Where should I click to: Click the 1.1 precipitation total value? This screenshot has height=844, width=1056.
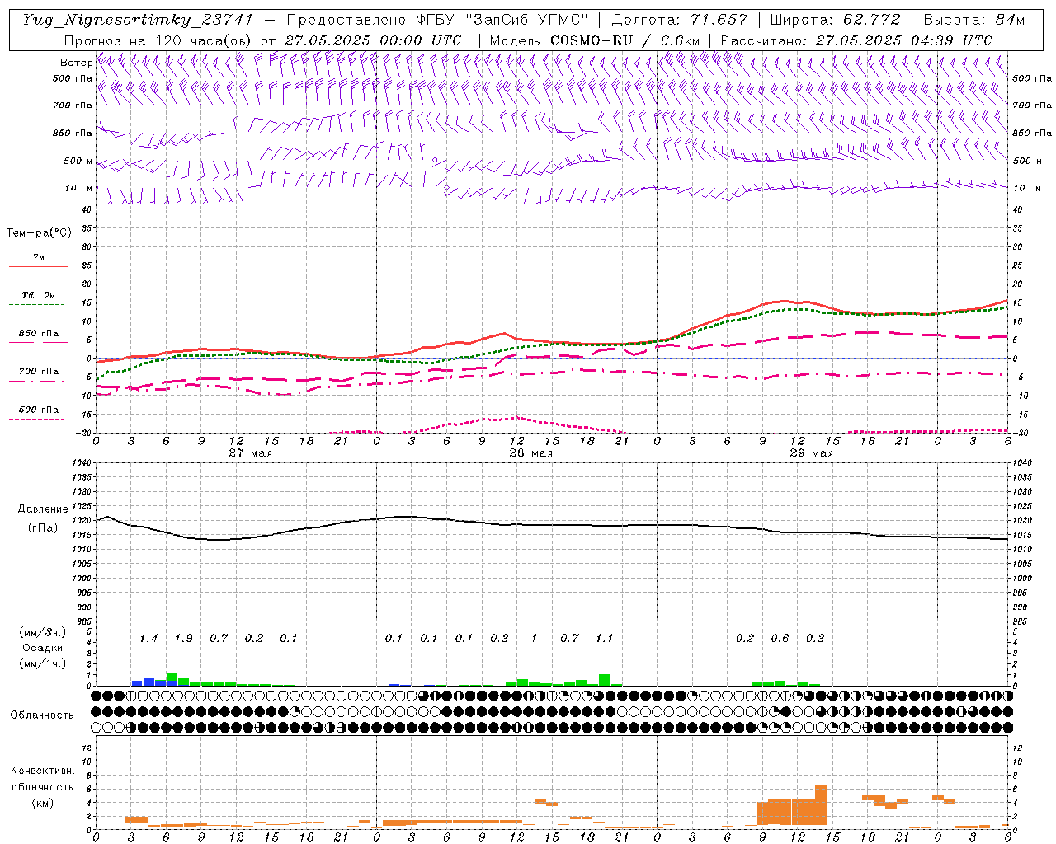[604, 638]
